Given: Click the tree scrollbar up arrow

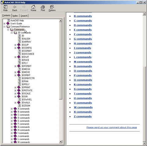Looking at the screenshot, I should pyautogui.click(x=61, y=21).
